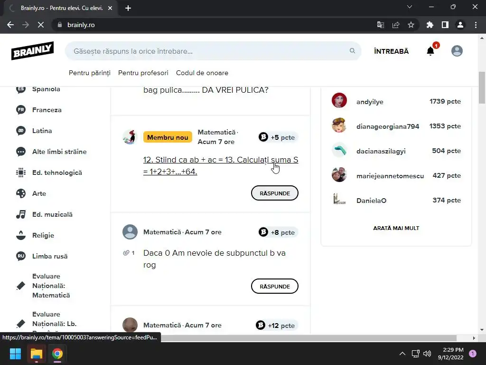486x365 pixels.
Task: Click ARATĂ MAI MULT in ranking
Action: pos(396,228)
